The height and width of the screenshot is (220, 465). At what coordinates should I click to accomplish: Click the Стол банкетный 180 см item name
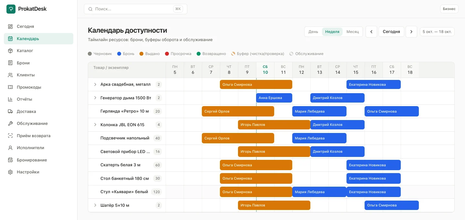(x=125, y=178)
